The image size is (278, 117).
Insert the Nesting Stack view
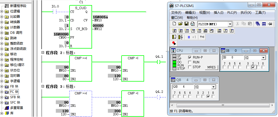click(x=219, y=31)
